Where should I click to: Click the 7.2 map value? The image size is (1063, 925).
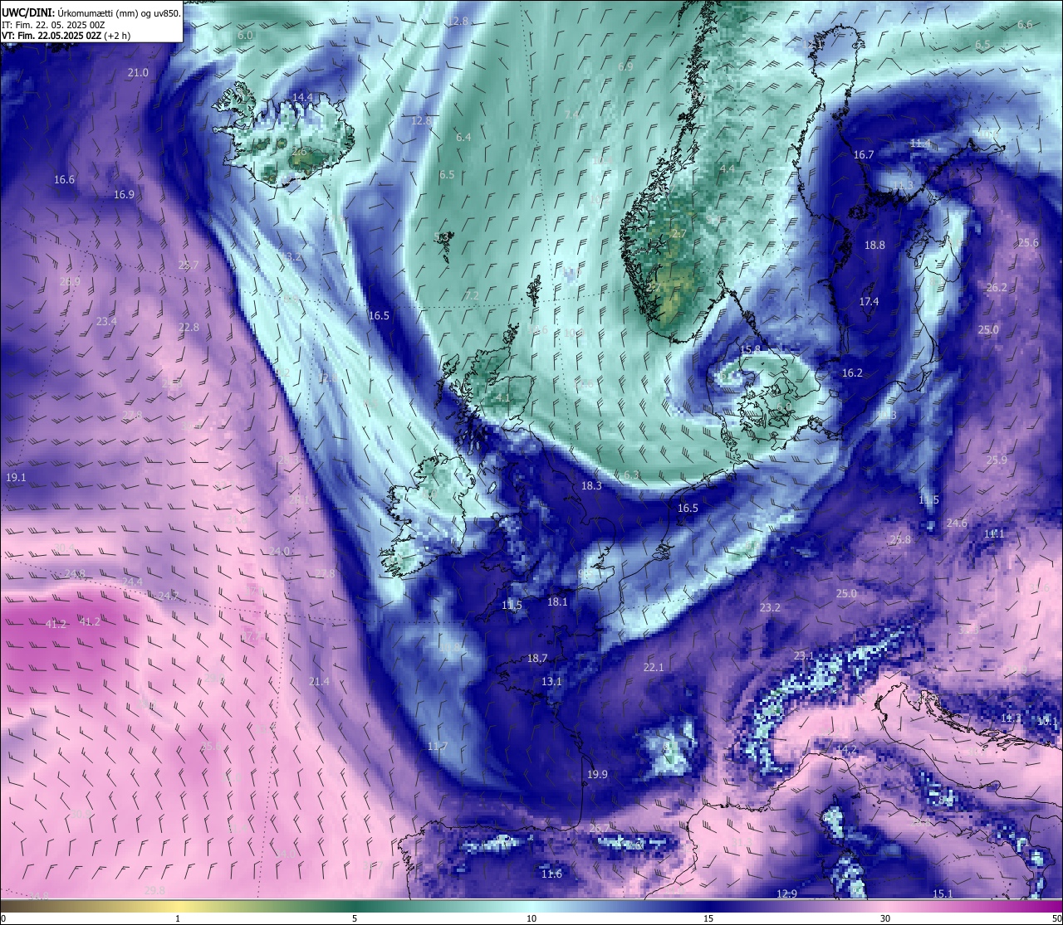pyautogui.click(x=472, y=296)
